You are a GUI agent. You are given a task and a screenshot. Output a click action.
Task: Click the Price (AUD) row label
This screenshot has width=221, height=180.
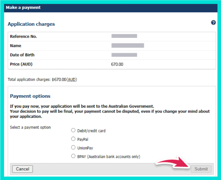[x=21, y=64]
